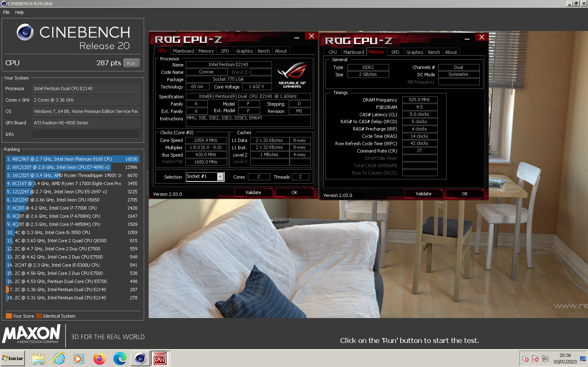This screenshot has width=588, height=367.
Task: Click the Your Score orange legend swatch
Action: (9, 316)
